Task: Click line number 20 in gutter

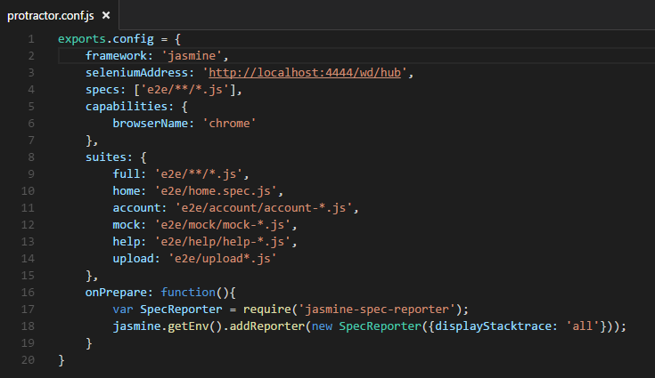Action: coord(28,360)
